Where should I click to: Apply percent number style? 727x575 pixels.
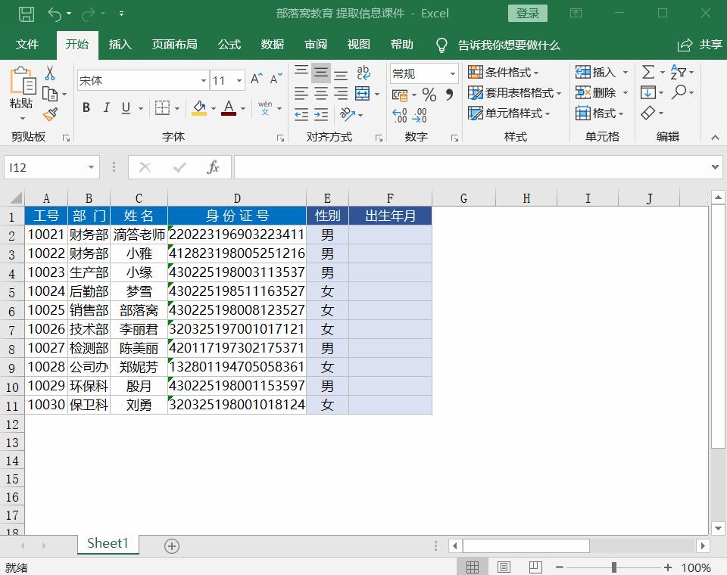click(x=428, y=94)
